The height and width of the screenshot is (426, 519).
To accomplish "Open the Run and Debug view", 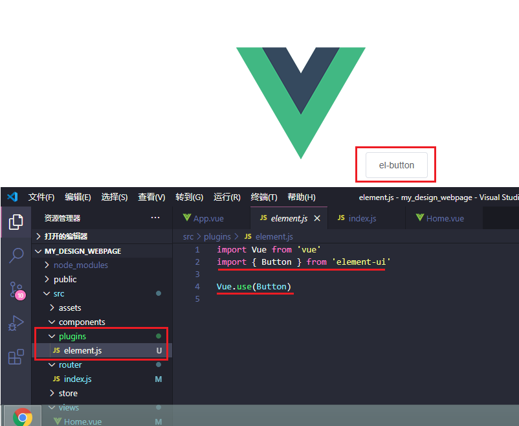I will [x=16, y=323].
